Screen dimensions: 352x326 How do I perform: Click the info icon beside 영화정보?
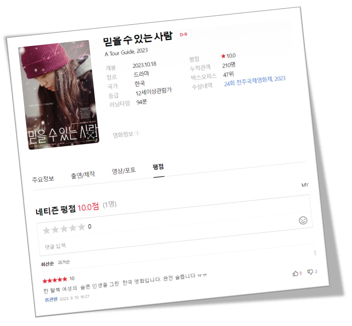[x=137, y=133]
